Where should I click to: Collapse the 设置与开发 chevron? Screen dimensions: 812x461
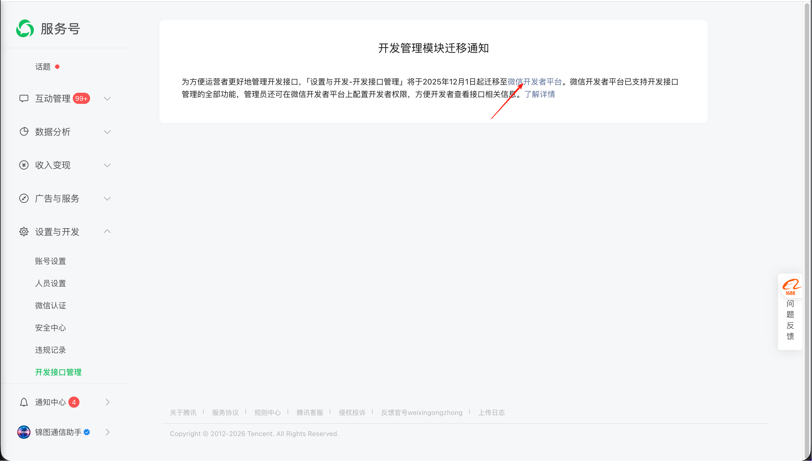107,231
